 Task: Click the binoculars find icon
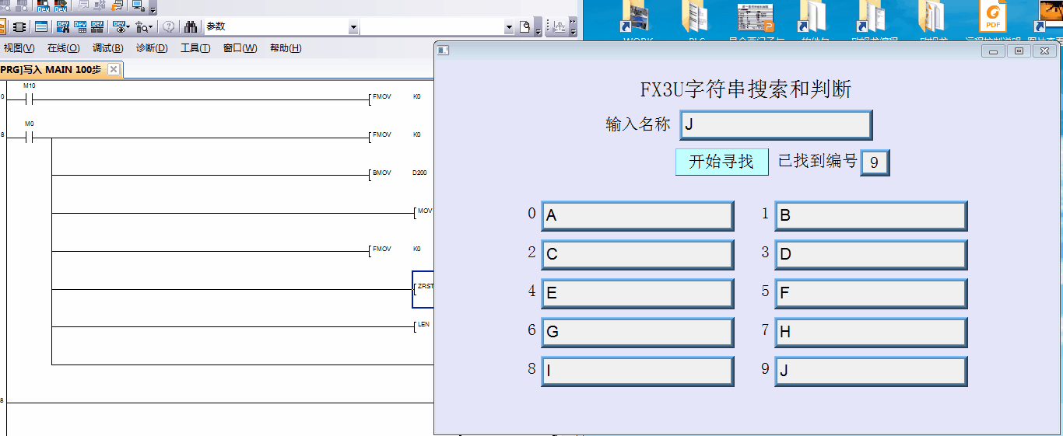tap(191, 26)
